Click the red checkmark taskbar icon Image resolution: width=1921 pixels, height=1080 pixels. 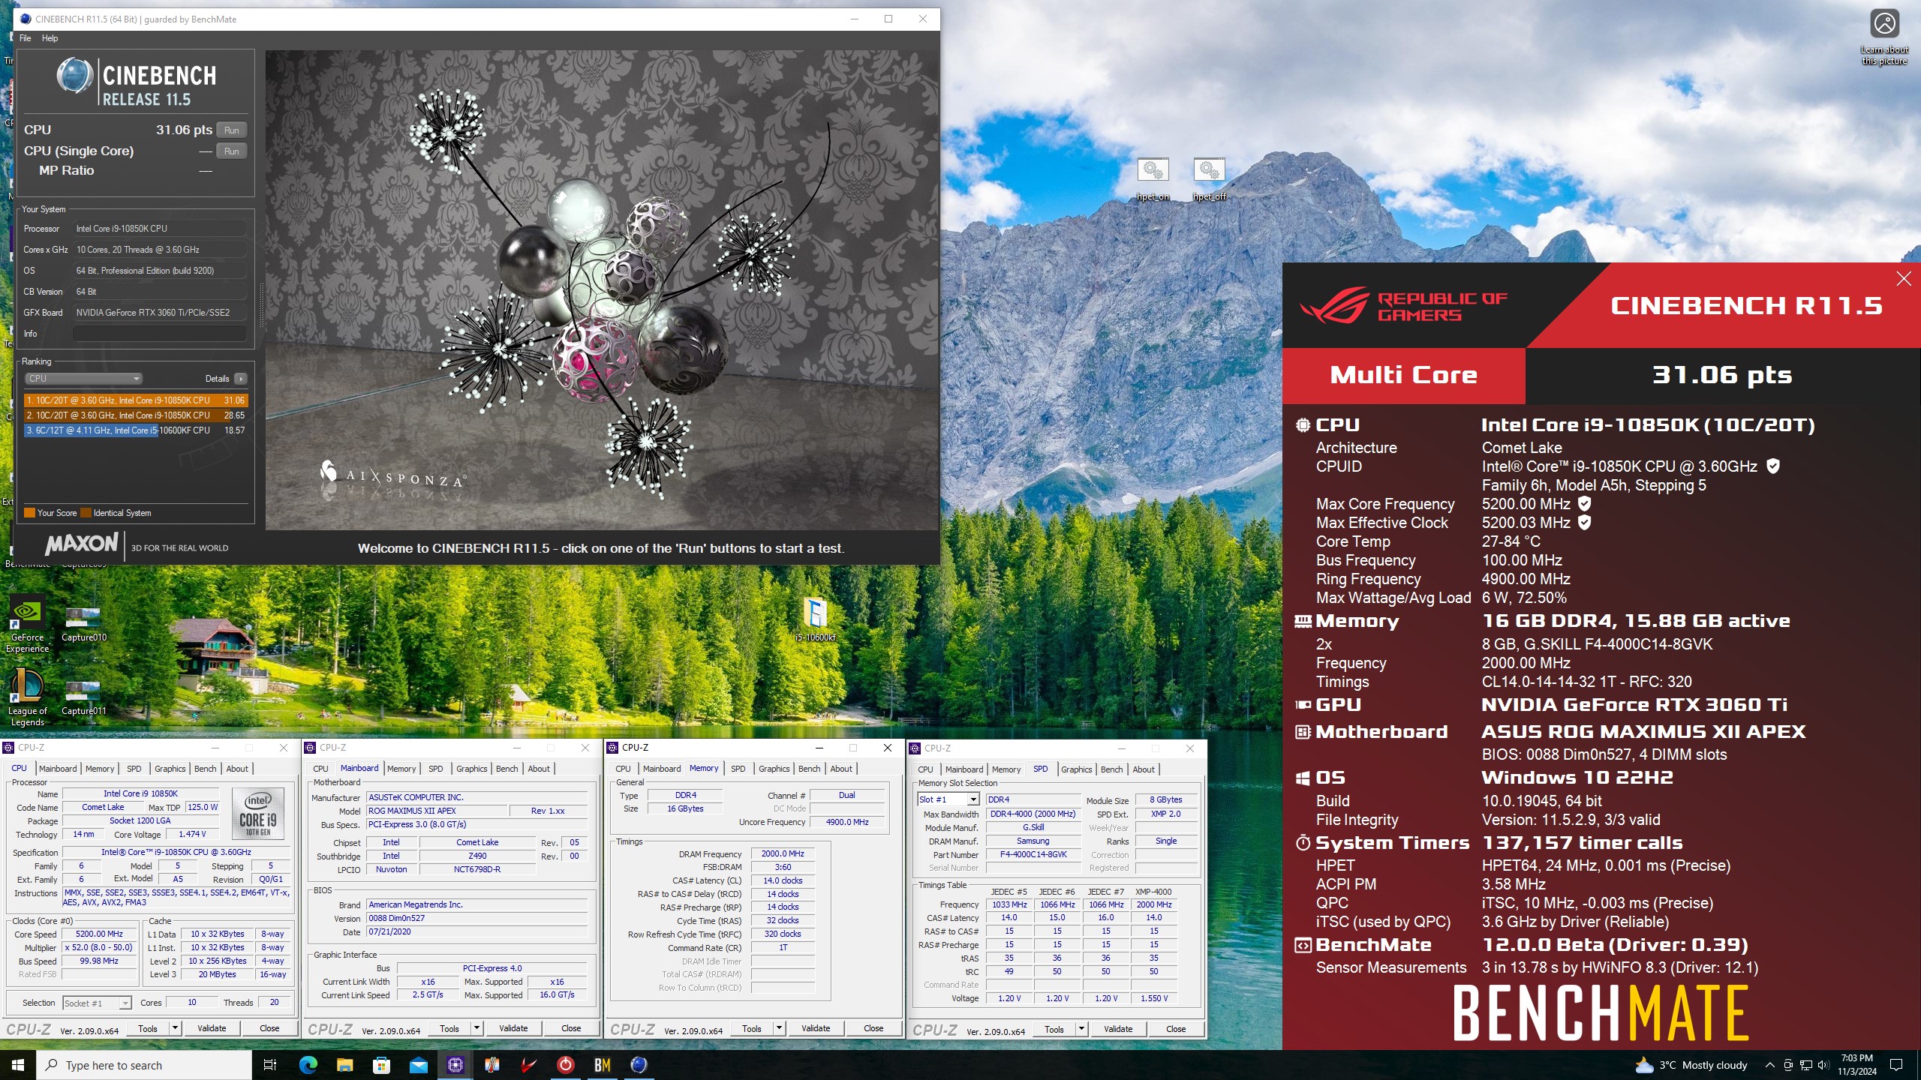click(x=528, y=1065)
